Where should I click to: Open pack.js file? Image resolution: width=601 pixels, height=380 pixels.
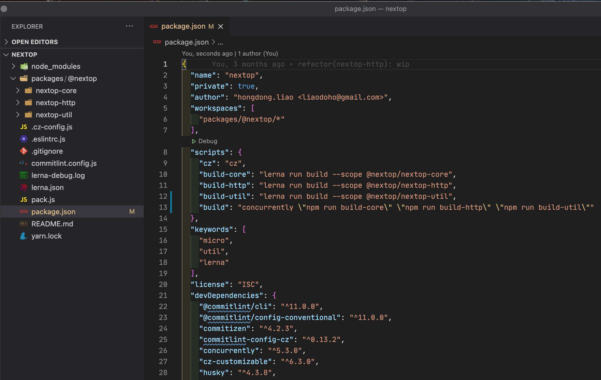tap(43, 200)
